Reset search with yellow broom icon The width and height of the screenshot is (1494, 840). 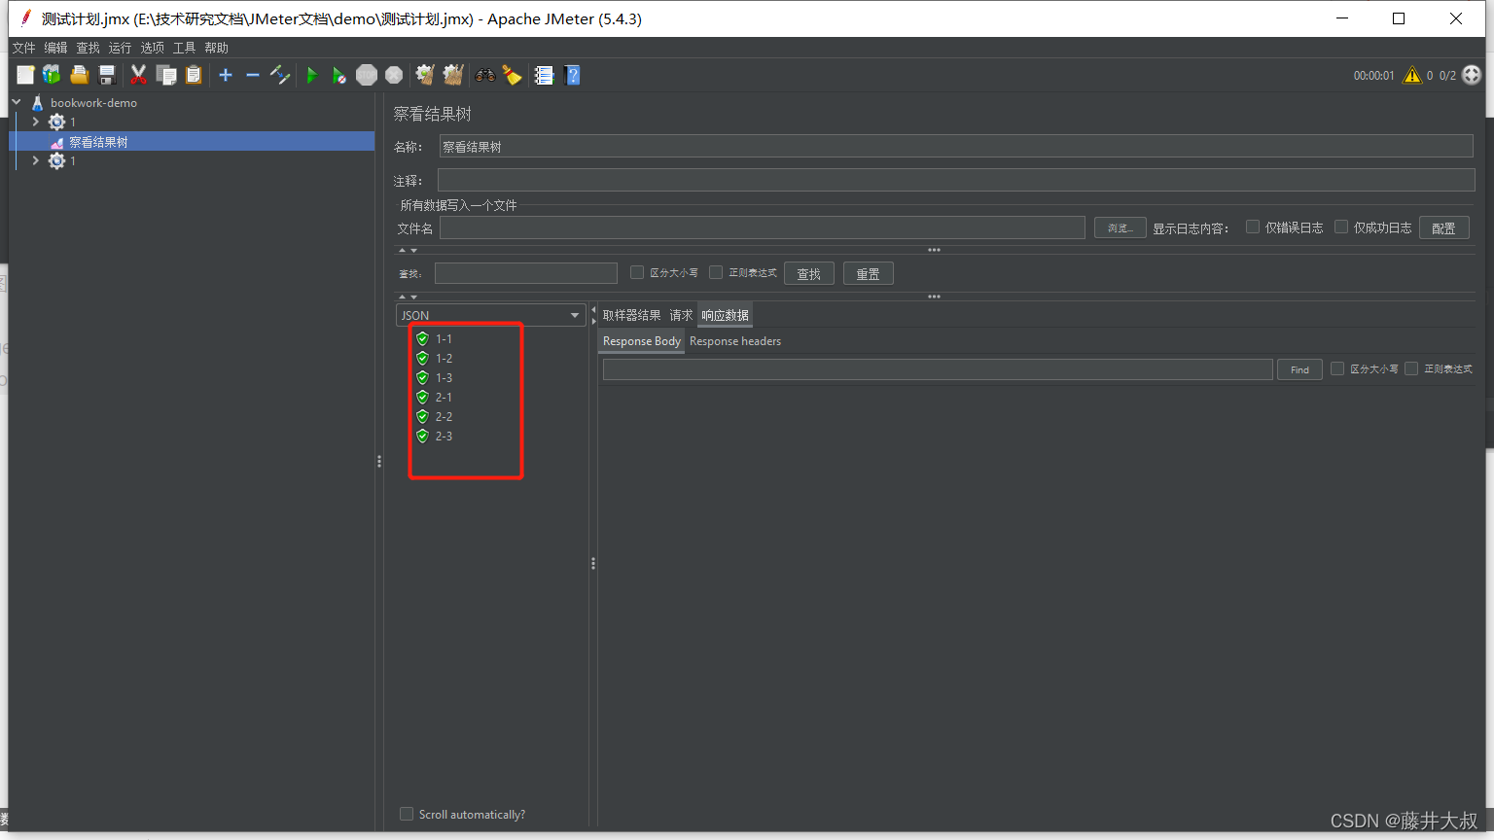512,75
